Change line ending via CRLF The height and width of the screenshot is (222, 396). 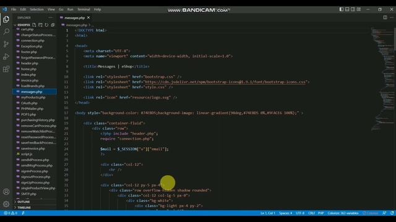pyautogui.click(x=311, y=213)
